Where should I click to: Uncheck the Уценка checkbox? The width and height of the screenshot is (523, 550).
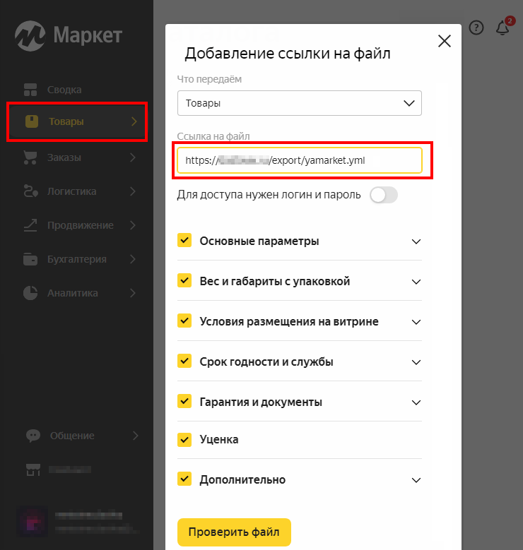[184, 439]
